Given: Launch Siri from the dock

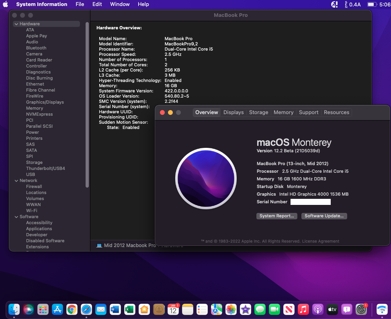Looking at the screenshot, I should click(x=29, y=309).
